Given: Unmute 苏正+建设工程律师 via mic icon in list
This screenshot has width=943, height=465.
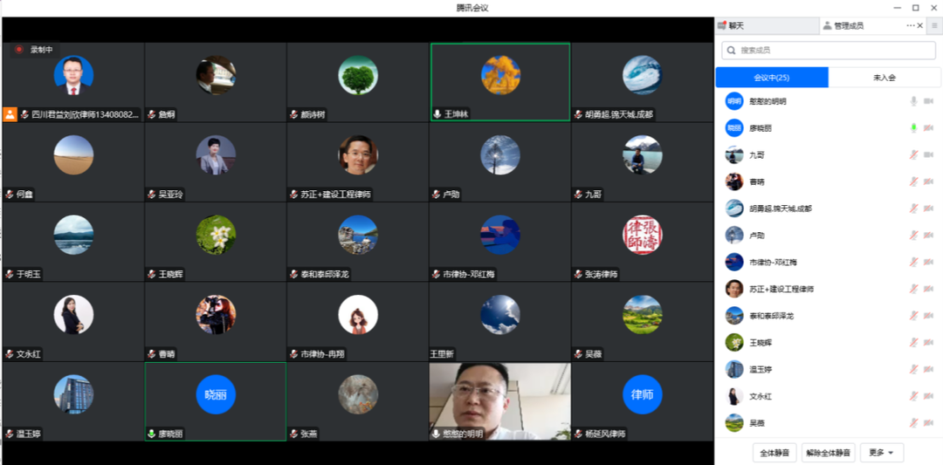Looking at the screenshot, I should coord(913,289).
